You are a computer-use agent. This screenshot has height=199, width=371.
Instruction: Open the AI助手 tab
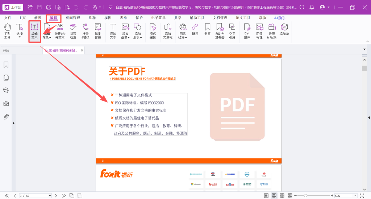click(x=280, y=18)
